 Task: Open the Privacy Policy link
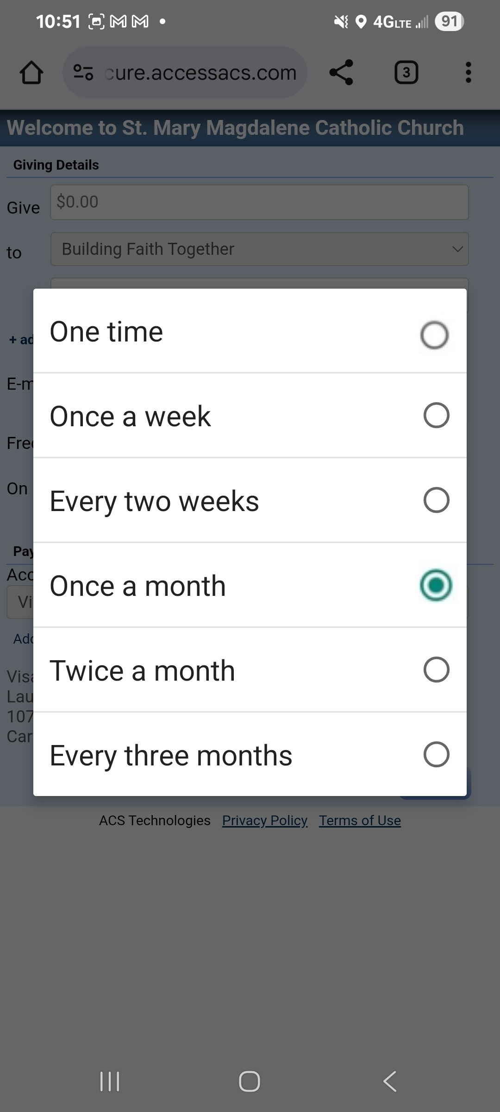coord(265,821)
